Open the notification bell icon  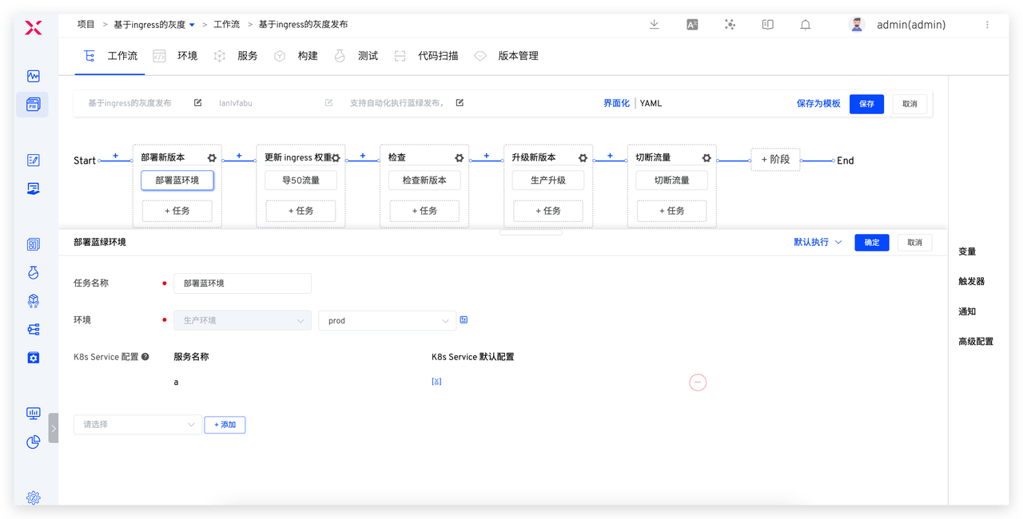(x=806, y=25)
